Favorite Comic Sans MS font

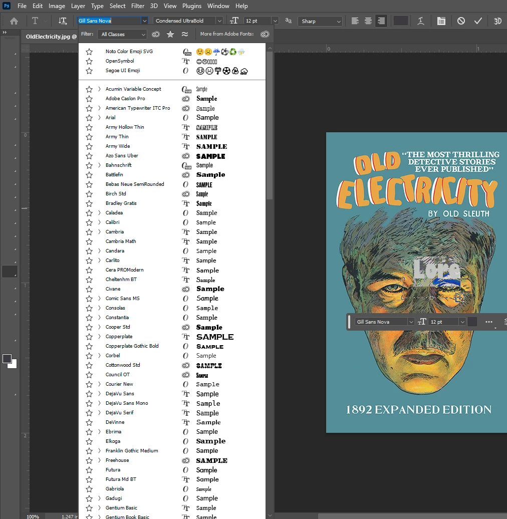coord(89,299)
